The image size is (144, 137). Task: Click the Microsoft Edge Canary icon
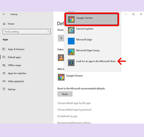(71, 52)
